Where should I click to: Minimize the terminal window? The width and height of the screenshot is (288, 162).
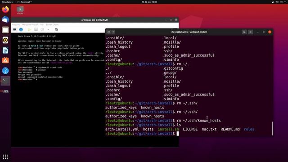pos(257,32)
